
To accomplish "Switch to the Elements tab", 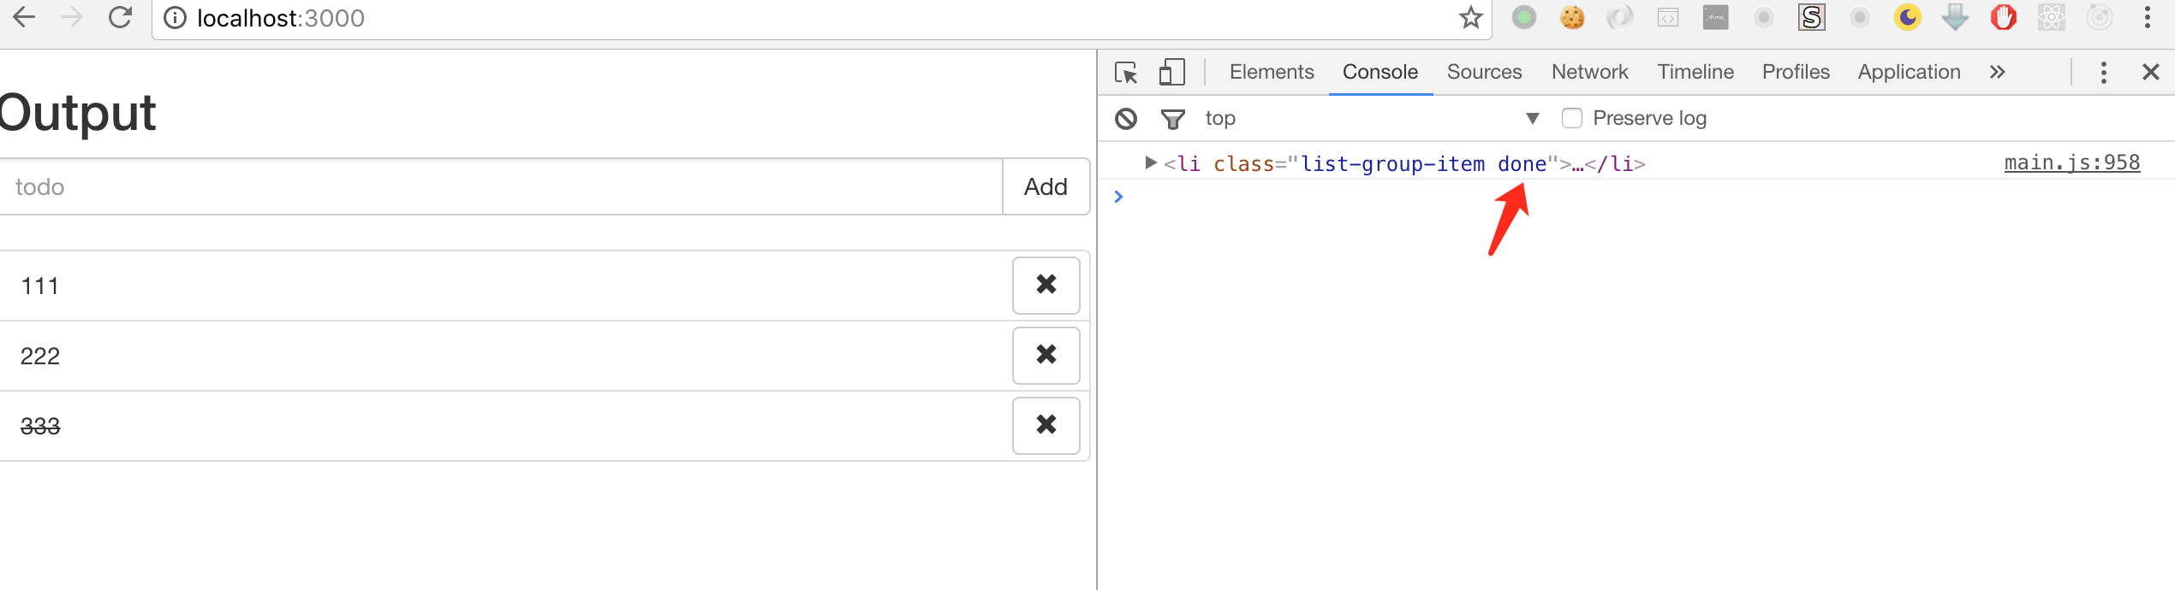I will [x=1271, y=73].
